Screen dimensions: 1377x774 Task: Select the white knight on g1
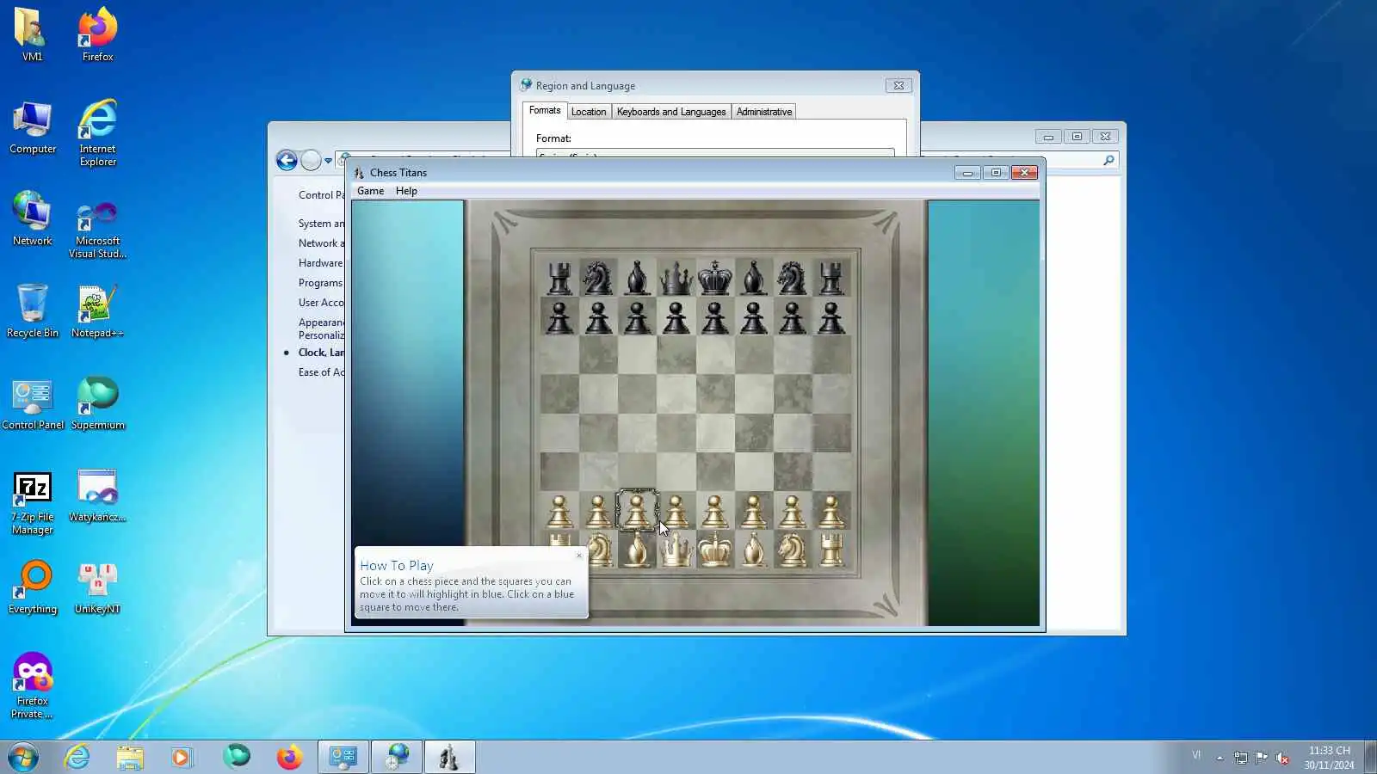pos(792,550)
